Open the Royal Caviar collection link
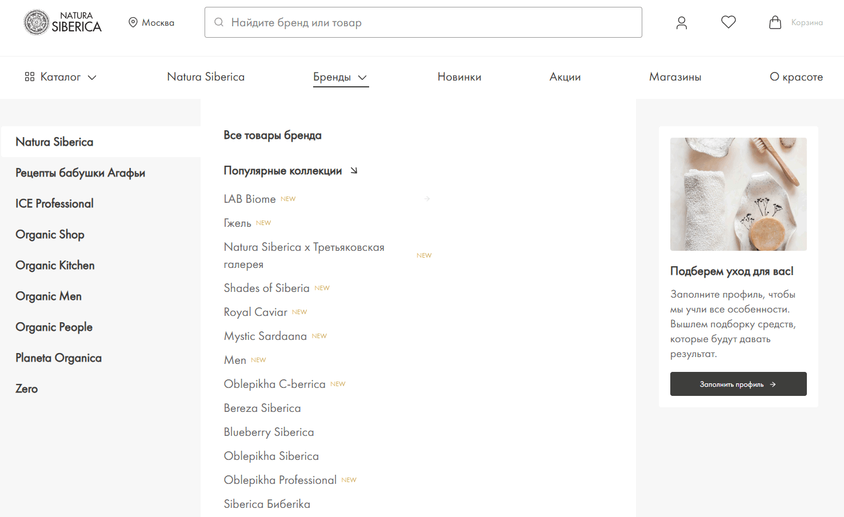Viewport: 844px width, 517px height. pyautogui.click(x=255, y=312)
